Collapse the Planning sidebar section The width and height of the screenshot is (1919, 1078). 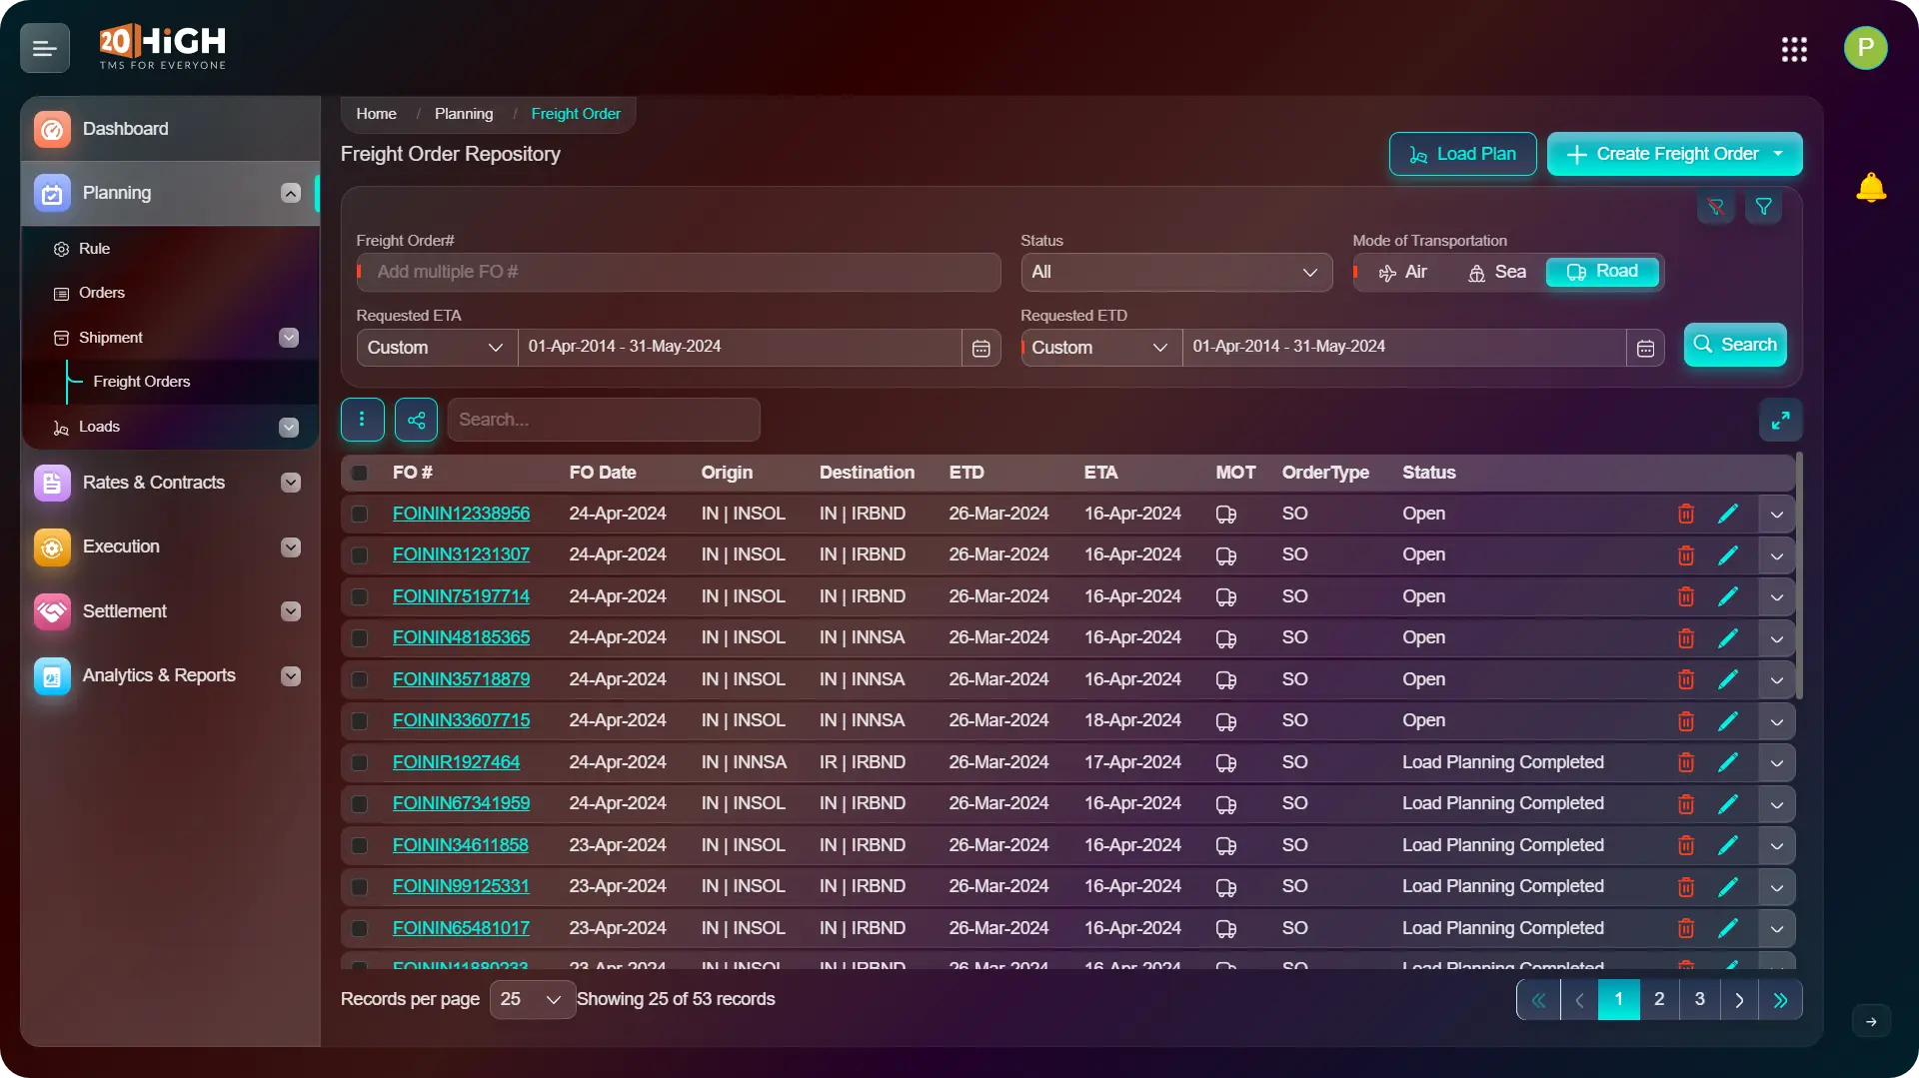pos(291,193)
